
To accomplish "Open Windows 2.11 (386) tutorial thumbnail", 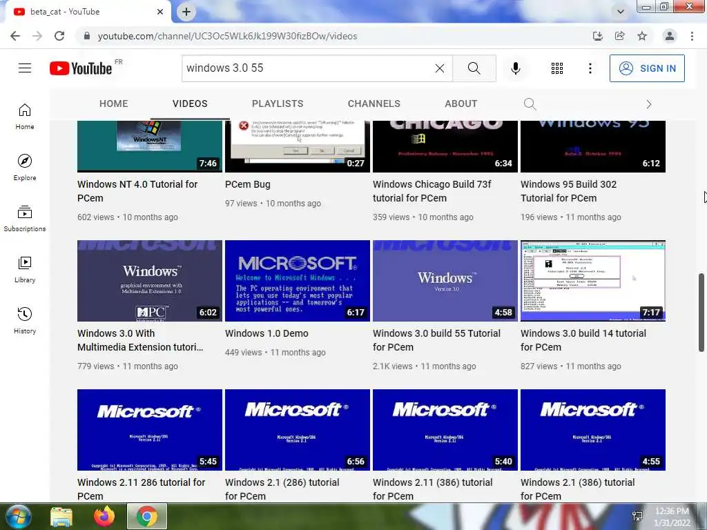I will [x=445, y=430].
